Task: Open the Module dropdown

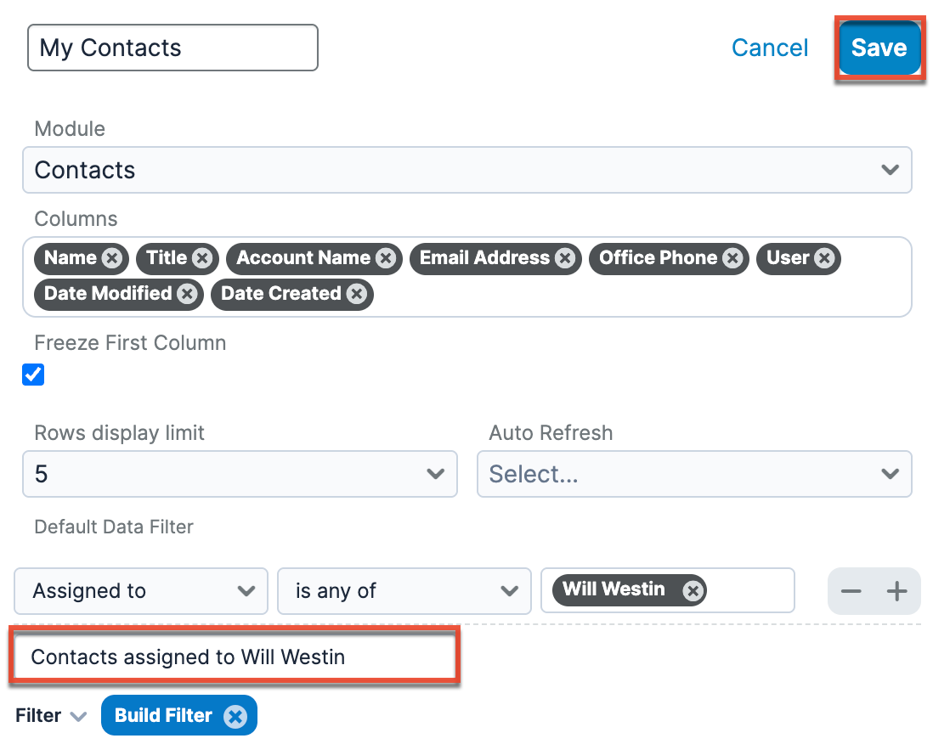Action: (467, 170)
